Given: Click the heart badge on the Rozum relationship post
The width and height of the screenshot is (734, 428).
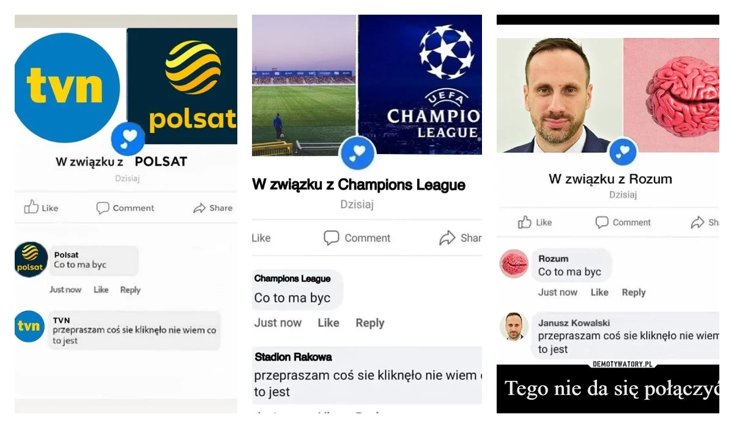Looking at the screenshot, I should (623, 152).
